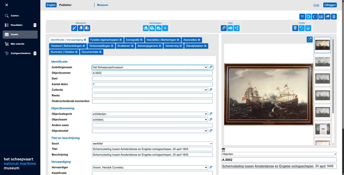Screen dimensions: 344x175
Task: Click the curly braces icon in the top toolbar
Action: [x=315, y=17]
